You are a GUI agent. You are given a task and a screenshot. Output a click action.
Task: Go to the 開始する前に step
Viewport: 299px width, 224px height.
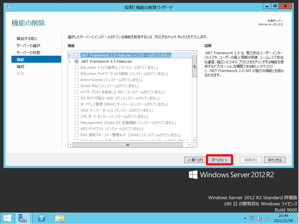[27, 38]
